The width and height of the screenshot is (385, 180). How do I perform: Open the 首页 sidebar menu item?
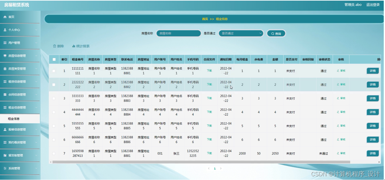click(x=20, y=17)
